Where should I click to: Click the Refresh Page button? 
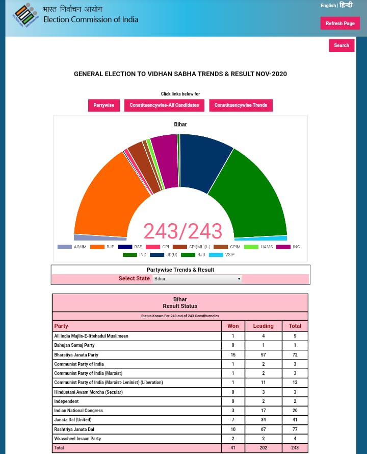pos(340,23)
